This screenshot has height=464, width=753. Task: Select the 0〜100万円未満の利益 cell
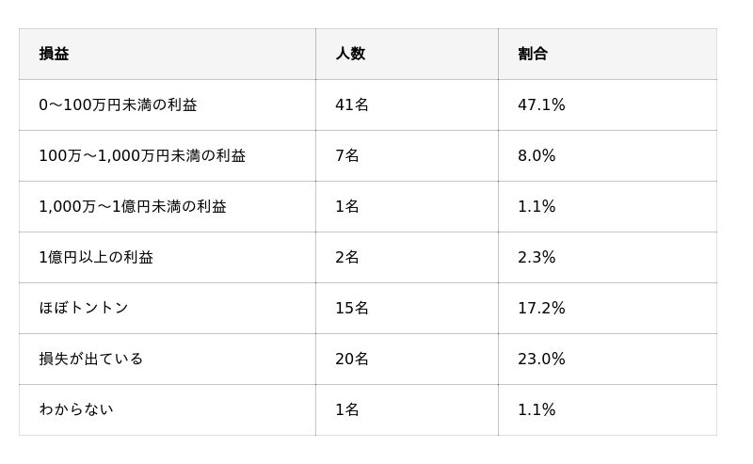pos(118,105)
